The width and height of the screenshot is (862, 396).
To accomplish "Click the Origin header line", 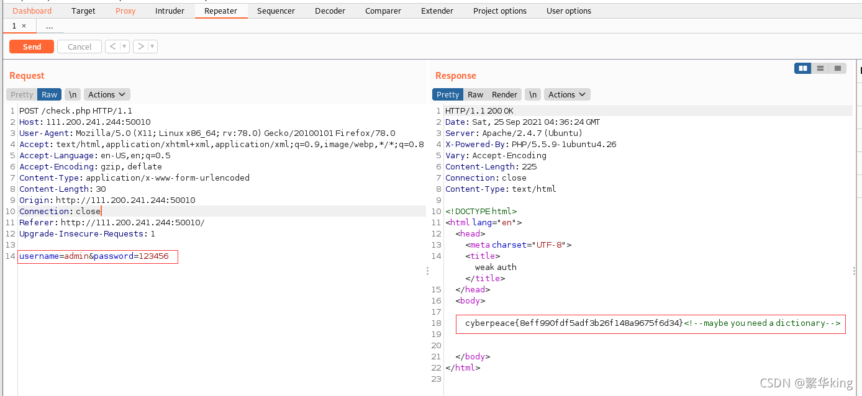I will pyautogui.click(x=107, y=200).
